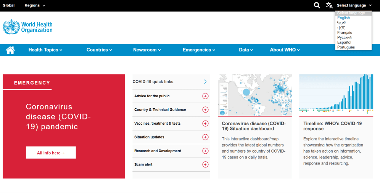Expand Situation updates plus icon
Viewport: 380px width, 193px height.
(x=205, y=137)
